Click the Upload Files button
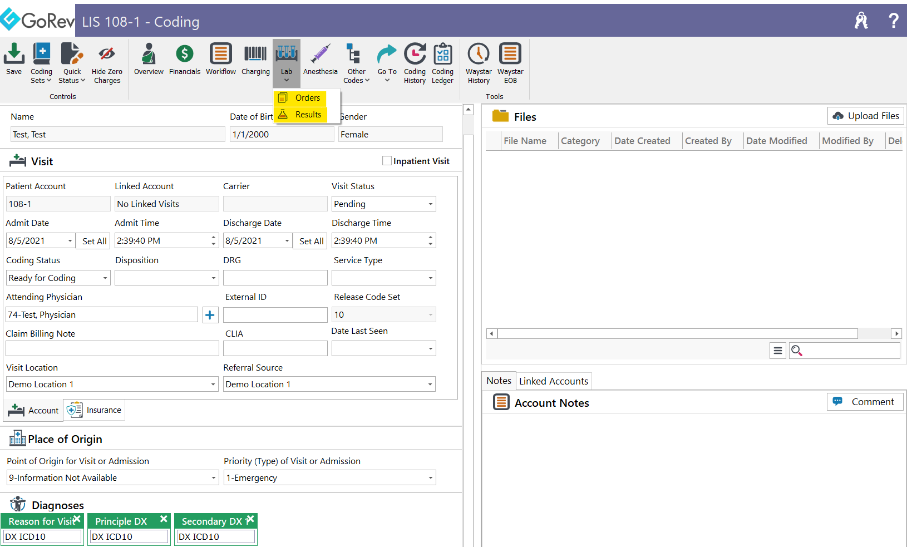Viewport: 907px width, 547px height. [866, 116]
